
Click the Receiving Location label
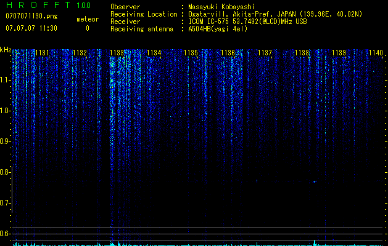[x=144, y=14]
